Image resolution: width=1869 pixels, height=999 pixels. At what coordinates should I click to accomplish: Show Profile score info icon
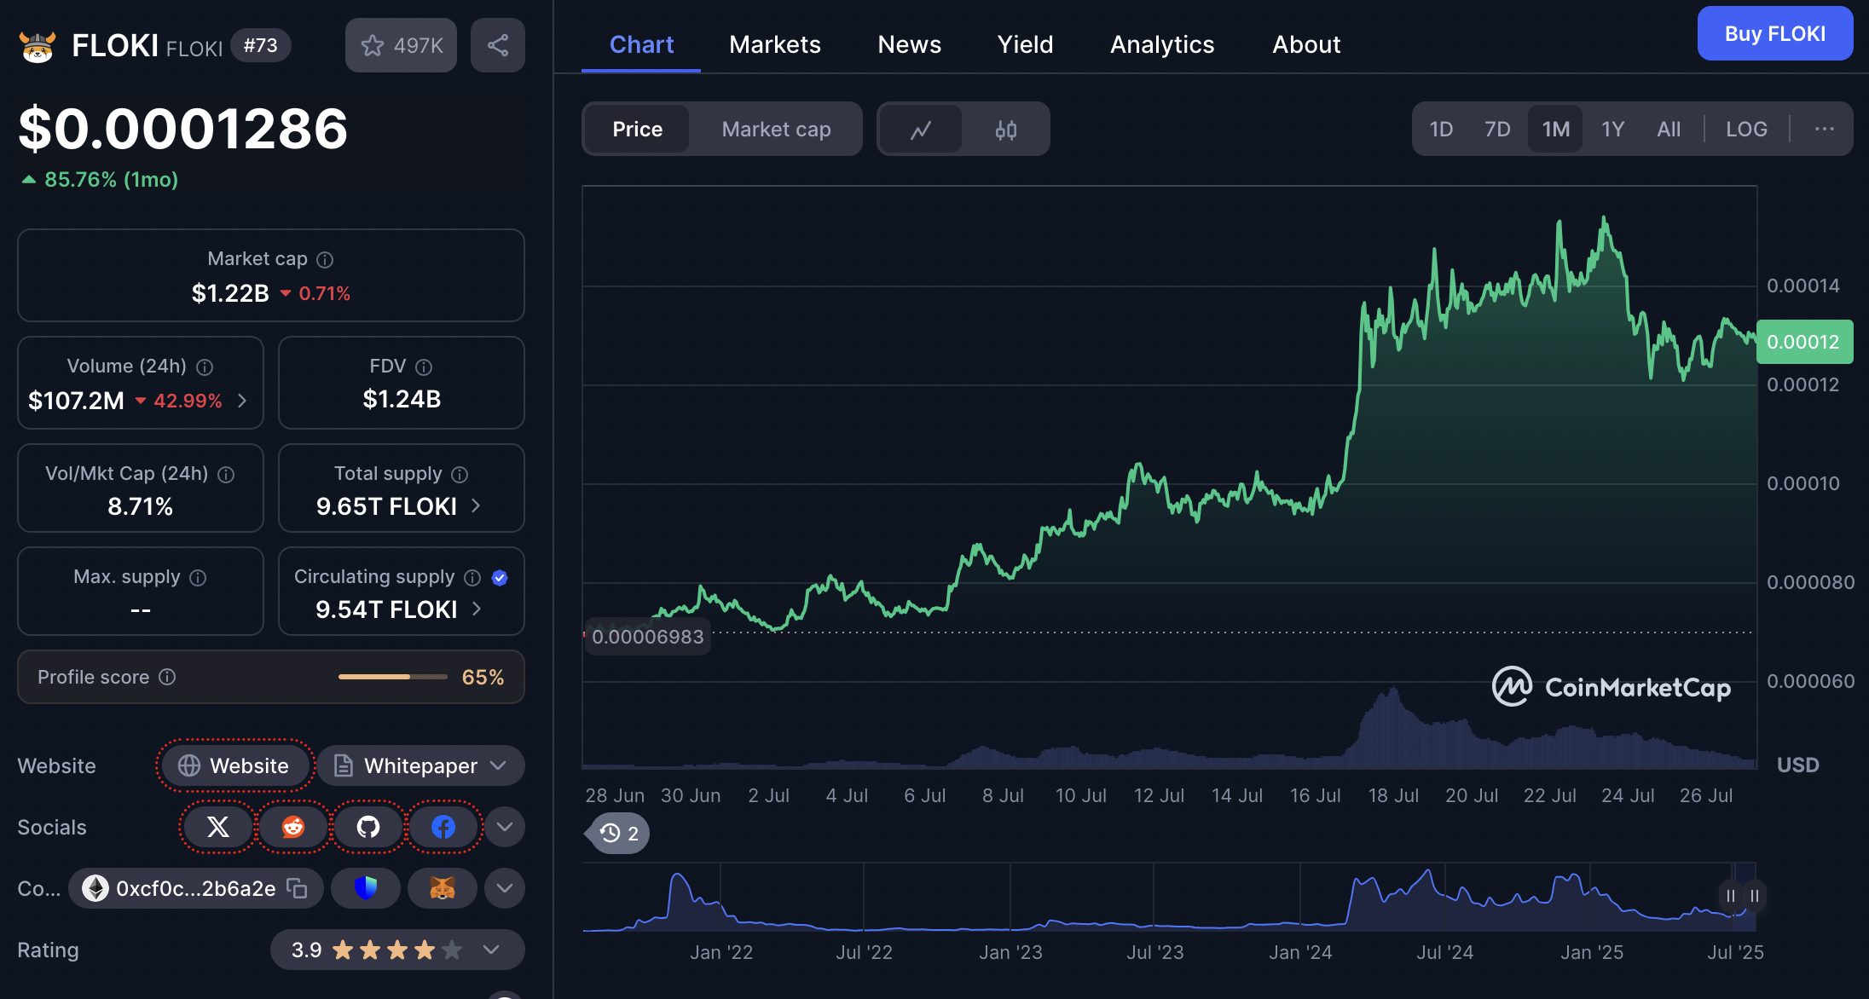tap(167, 677)
